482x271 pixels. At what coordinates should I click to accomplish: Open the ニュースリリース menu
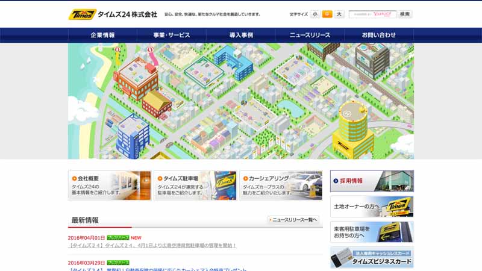(x=310, y=35)
